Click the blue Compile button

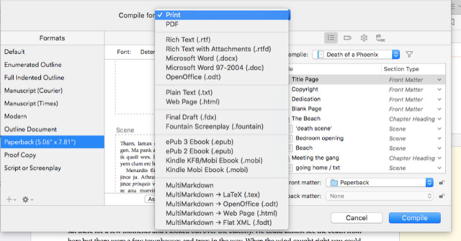click(414, 218)
